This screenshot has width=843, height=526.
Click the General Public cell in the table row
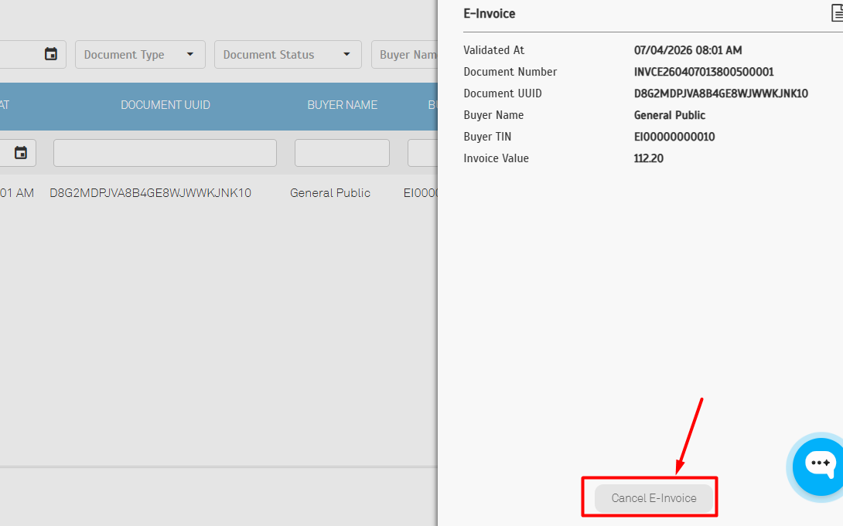330,193
